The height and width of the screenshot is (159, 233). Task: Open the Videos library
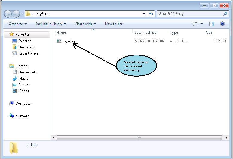(24, 91)
